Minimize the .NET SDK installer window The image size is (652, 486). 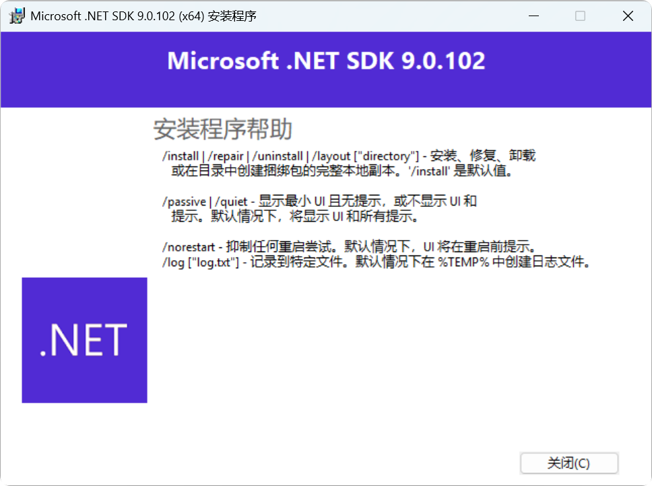[x=533, y=16]
